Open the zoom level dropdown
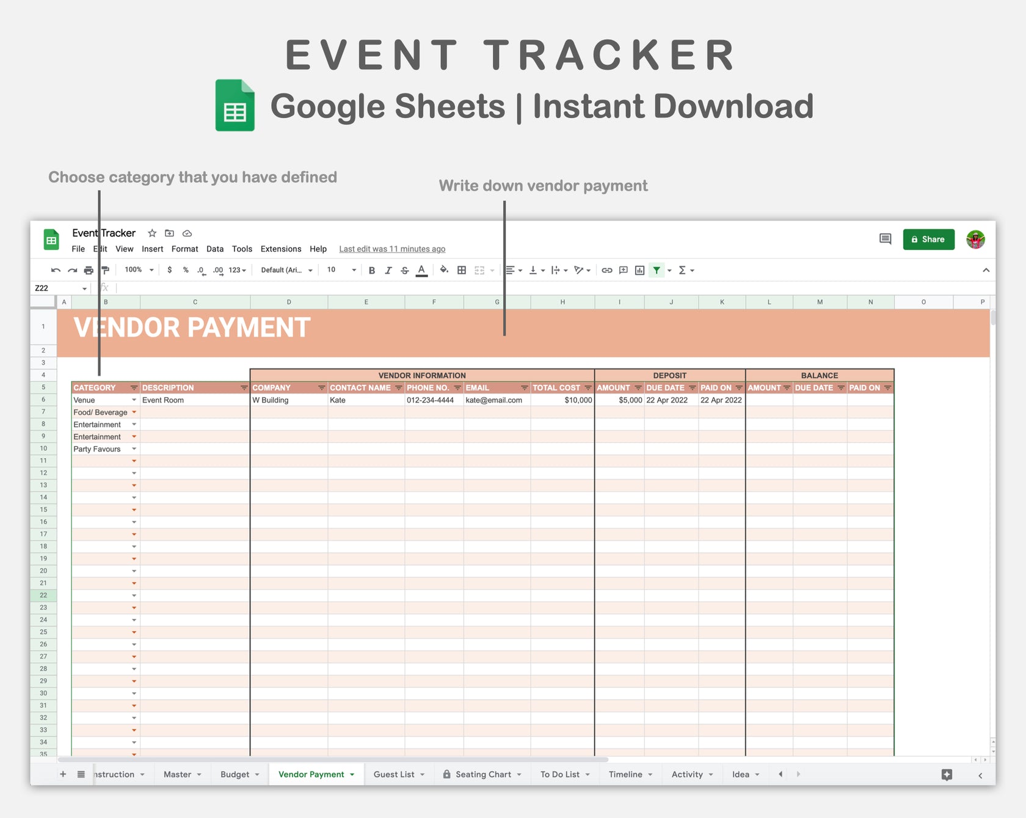Viewport: 1026px width, 818px height. click(x=137, y=269)
